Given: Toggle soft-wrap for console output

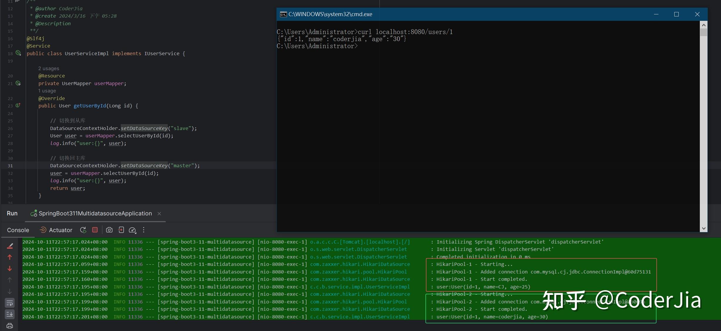Looking at the screenshot, I should click(x=10, y=303).
